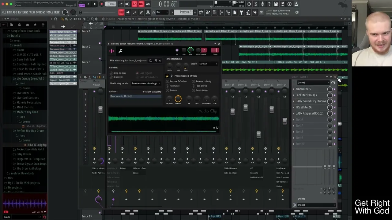The height and width of the screenshot is (220, 392).
Task: Open the Channel rack view icon
Action: [214, 12]
